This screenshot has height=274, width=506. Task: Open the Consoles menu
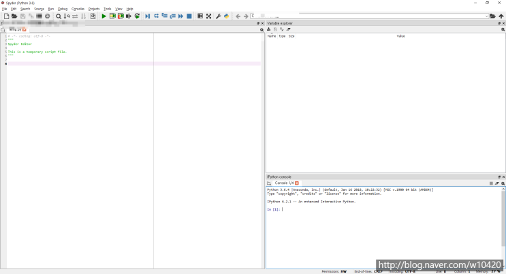pos(78,9)
